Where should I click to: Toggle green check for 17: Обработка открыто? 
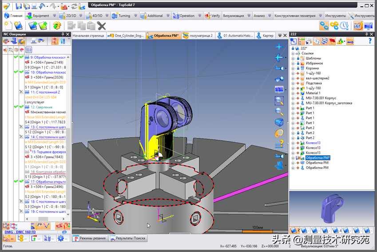[x=21, y=181]
